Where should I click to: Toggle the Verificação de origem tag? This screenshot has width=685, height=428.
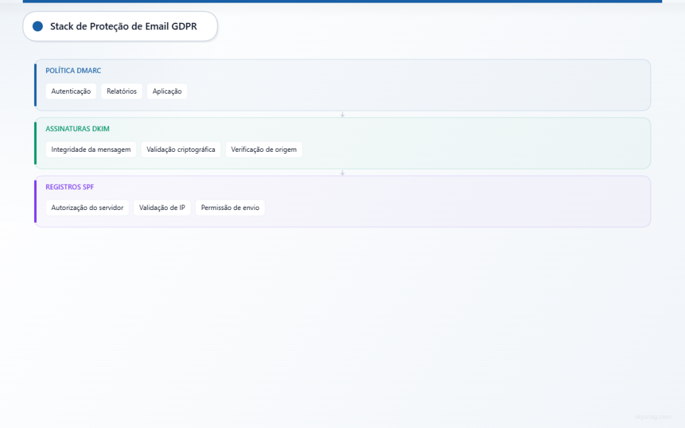tap(264, 149)
